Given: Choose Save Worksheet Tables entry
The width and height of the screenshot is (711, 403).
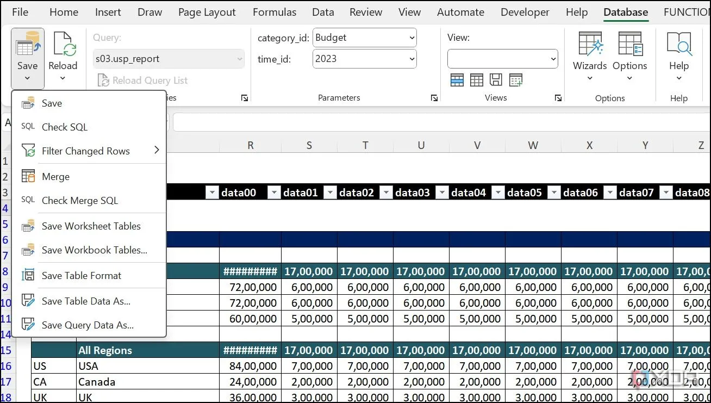Looking at the screenshot, I should (89, 226).
